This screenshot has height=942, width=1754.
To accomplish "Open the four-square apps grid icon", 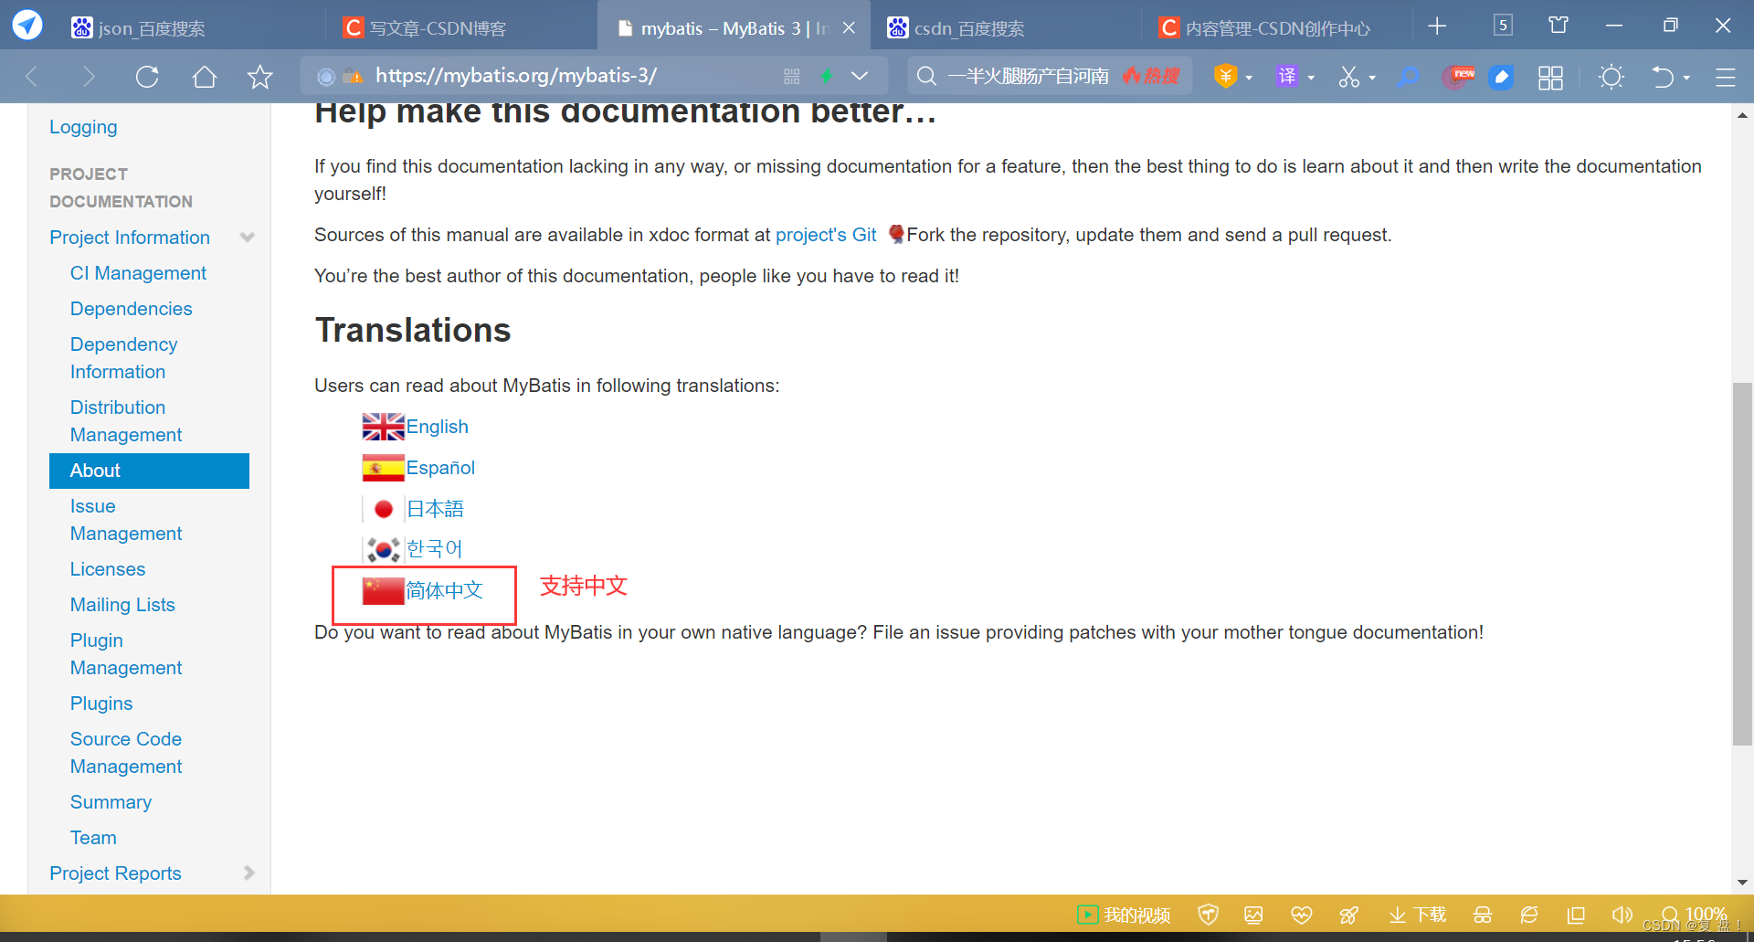I will point(1550,77).
